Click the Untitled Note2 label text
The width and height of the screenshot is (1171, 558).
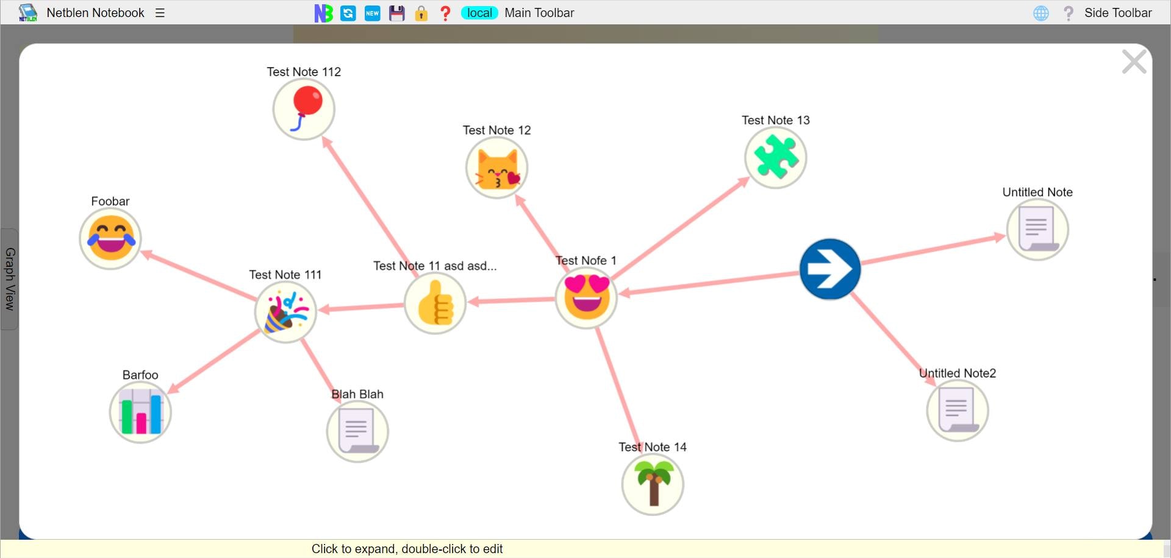coord(958,373)
